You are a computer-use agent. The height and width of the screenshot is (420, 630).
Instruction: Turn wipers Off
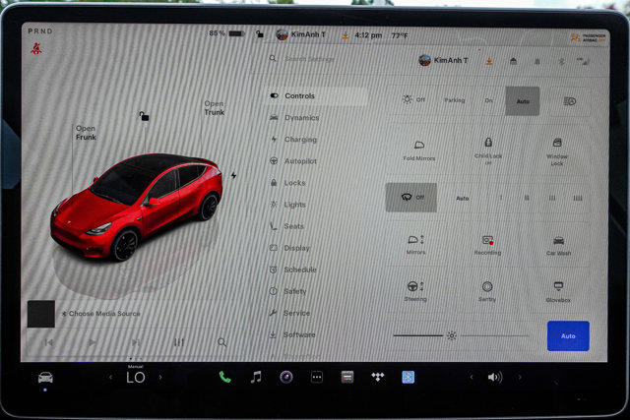(411, 197)
